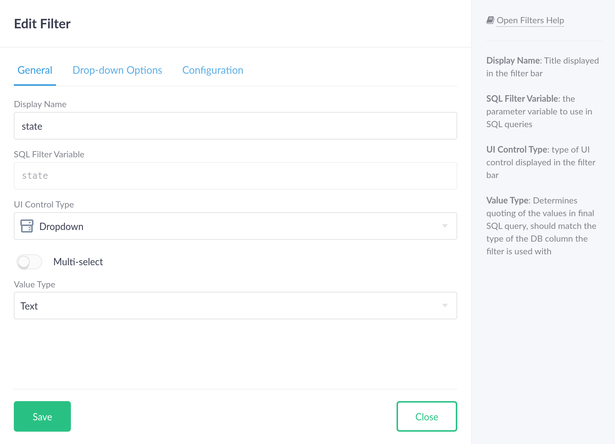This screenshot has height=444, width=615.
Task: Click the Value Type help description
Action: tap(541, 226)
